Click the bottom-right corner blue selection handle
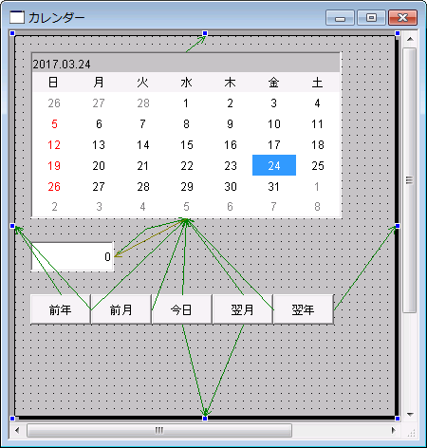The image size is (427, 448). [x=398, y=419]
